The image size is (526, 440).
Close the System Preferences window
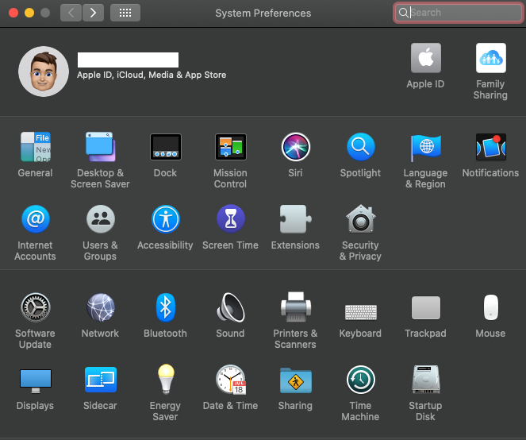coord(13,13)
